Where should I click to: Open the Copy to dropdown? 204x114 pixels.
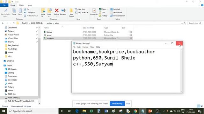pos(49,13)
